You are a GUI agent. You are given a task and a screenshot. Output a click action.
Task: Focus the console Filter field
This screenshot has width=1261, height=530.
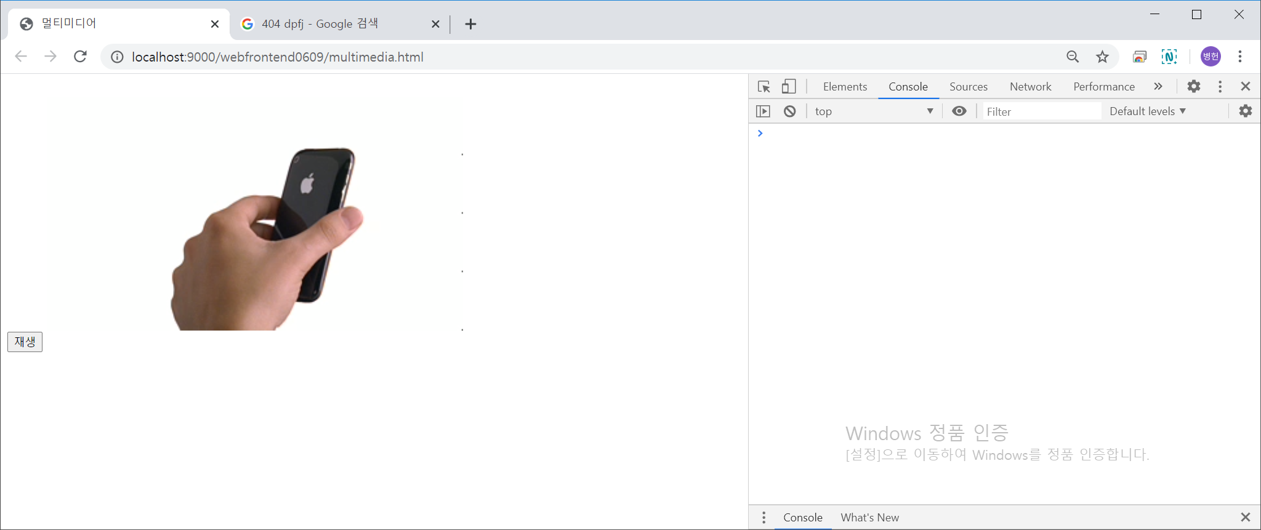(1042, 111)
